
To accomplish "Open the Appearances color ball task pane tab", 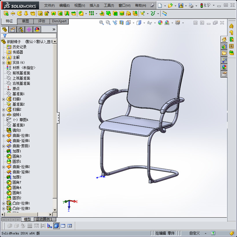I will [224, 67].
